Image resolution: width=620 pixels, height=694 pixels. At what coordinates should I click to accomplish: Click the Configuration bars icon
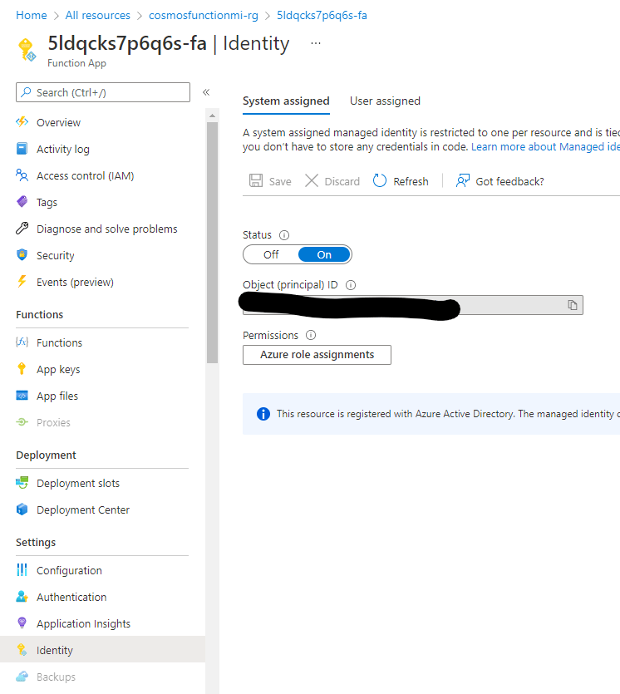tap(22, 570)
